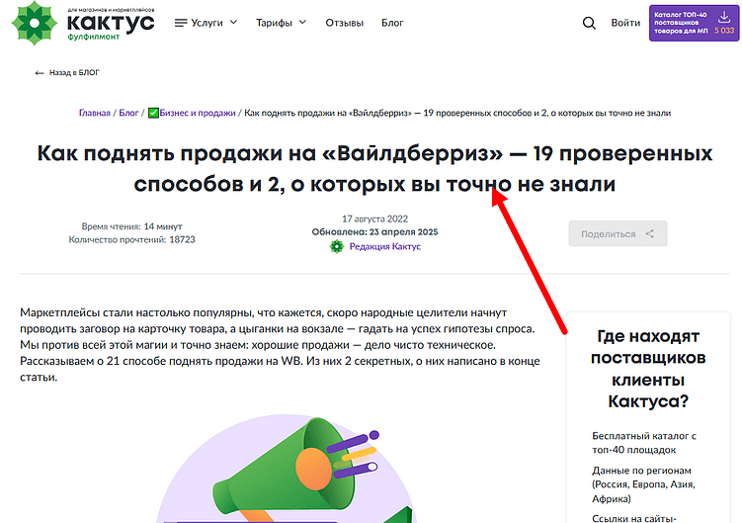Click the Данные по регионам sidebar item
The image size is (742, 523).
[643, 484]
